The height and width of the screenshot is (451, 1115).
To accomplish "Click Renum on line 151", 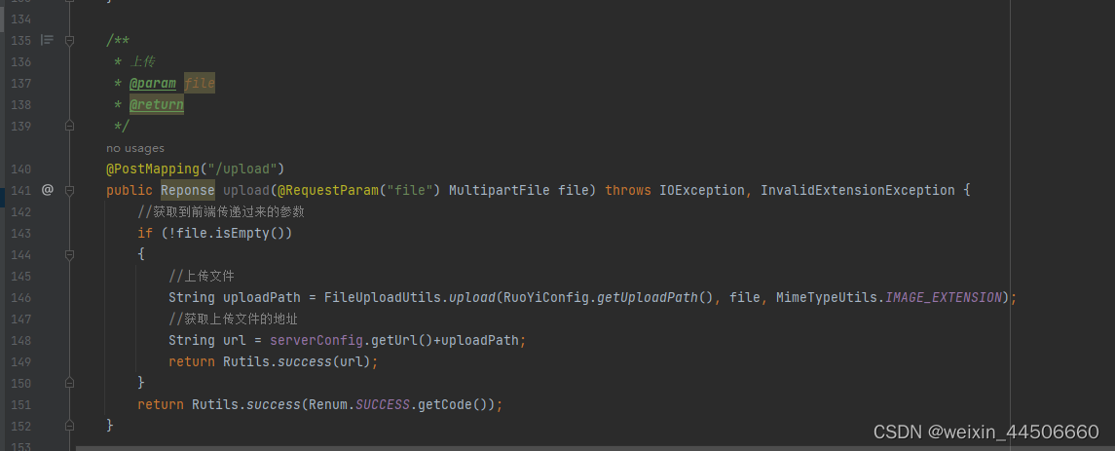I will pyautogui.click(x=328, y=405).
